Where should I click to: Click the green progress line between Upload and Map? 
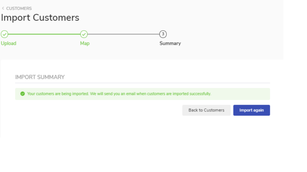pyautogui.click(x=44, y=34)
